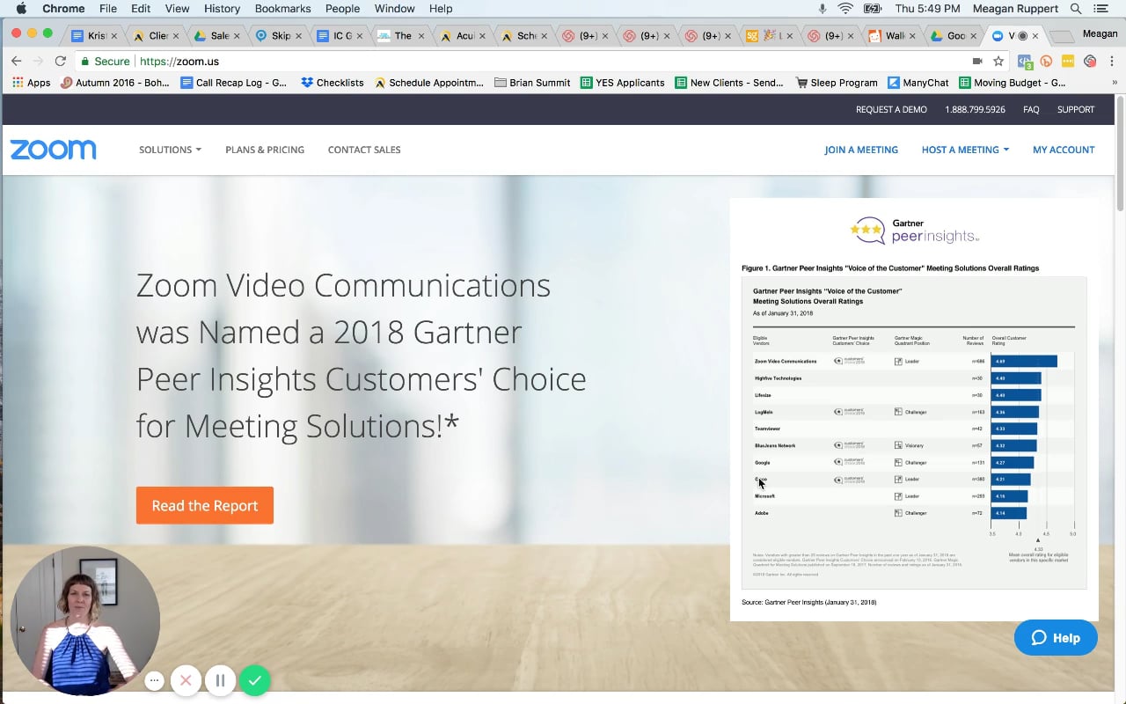Click the battery icon in the menu bar
Viewport: 1126px width, 704px height.
pos(873,9)
